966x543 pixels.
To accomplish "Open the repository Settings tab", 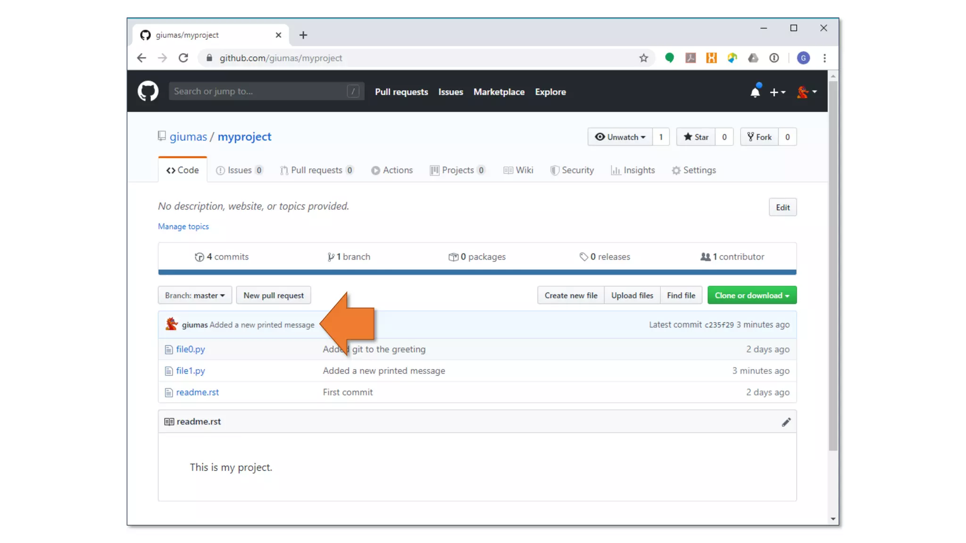I will coord(694,170).
